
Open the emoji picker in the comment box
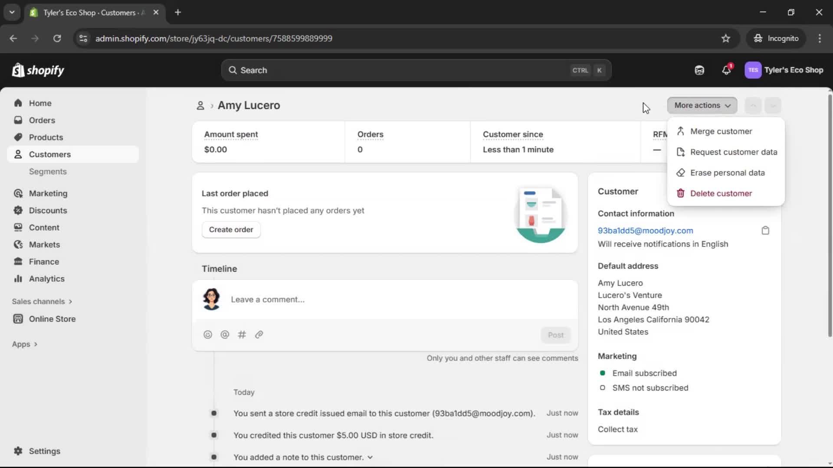(208, 335)
